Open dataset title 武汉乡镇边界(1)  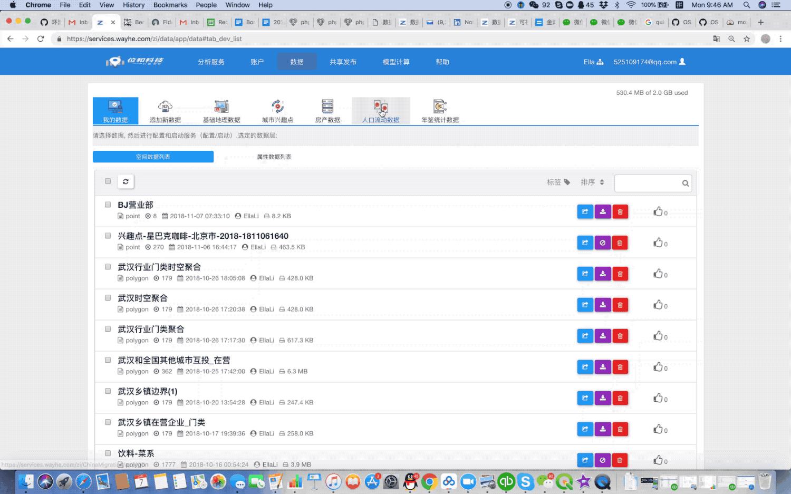coord(148,391)
